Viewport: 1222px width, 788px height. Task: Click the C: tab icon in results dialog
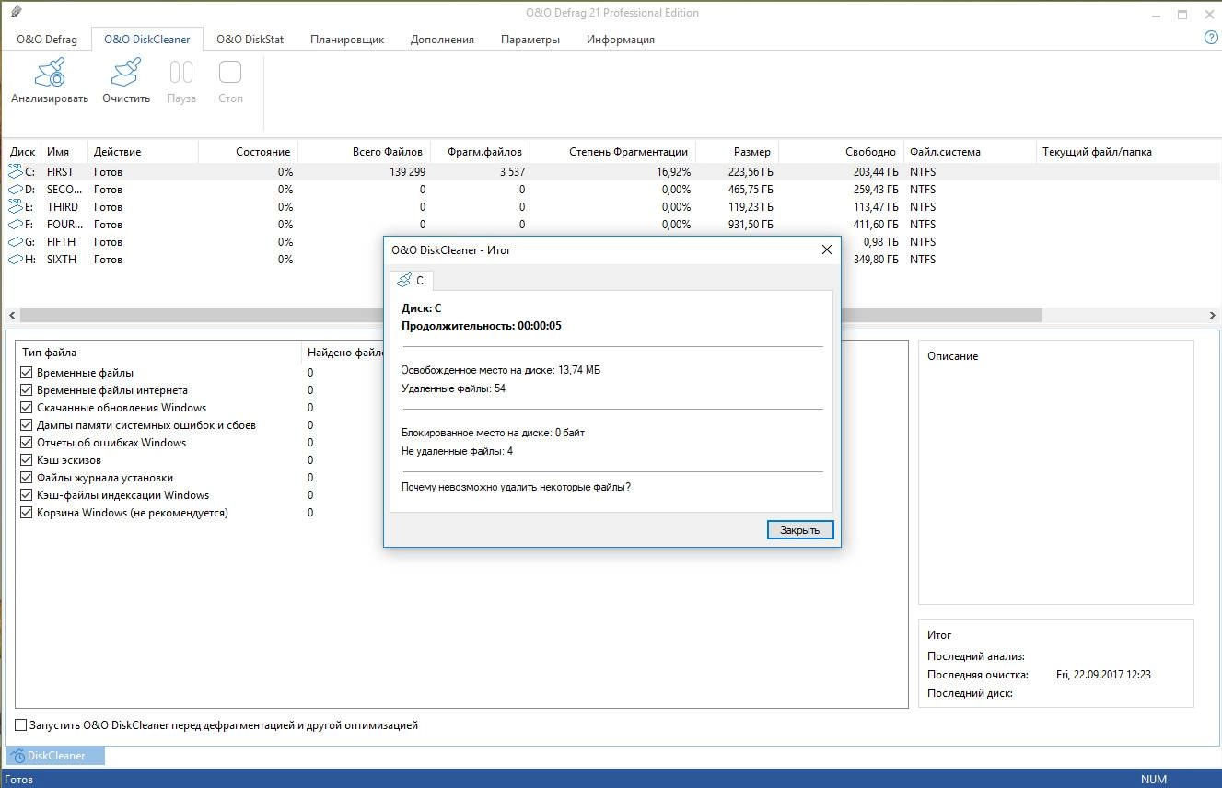[x=404, y=280]
